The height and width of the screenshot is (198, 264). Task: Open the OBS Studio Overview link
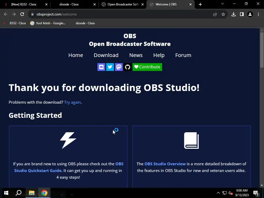tap(165, 164)
